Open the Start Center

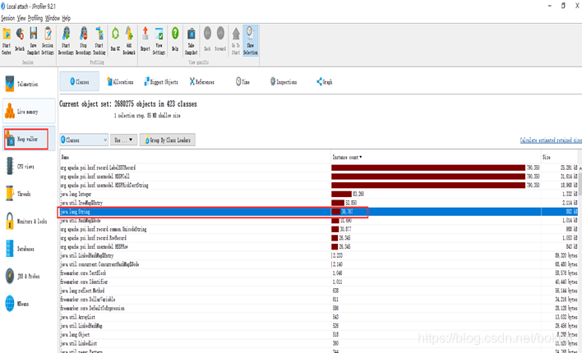[7, 41]
